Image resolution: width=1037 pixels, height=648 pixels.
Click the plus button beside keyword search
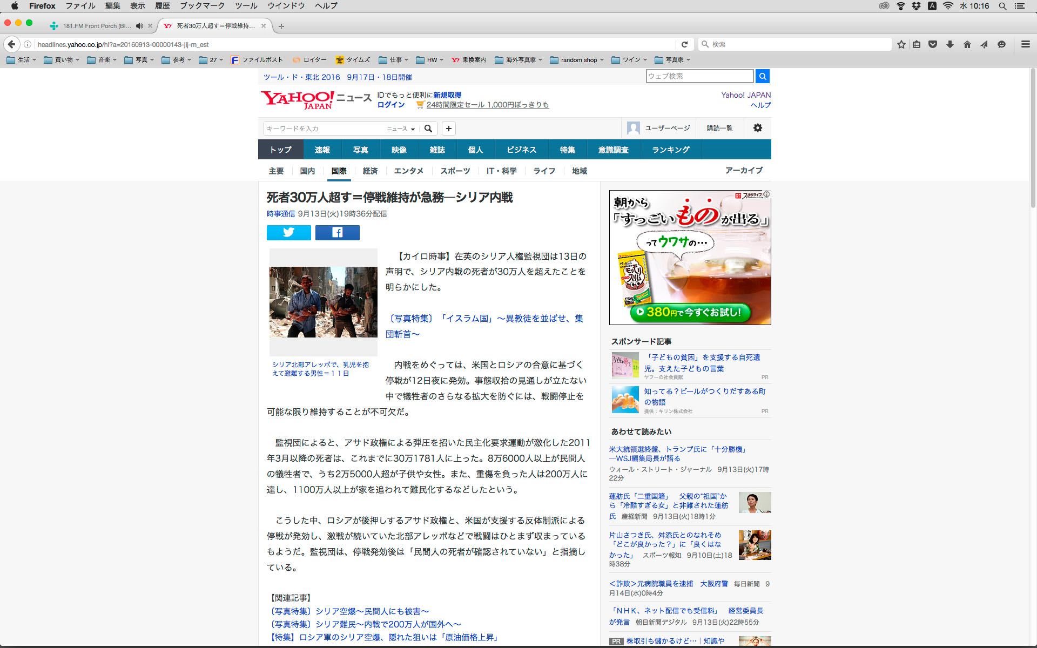448,129
